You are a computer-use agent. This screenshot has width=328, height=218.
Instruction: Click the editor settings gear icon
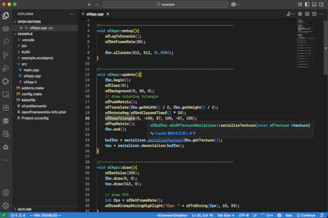click(300, 14)
